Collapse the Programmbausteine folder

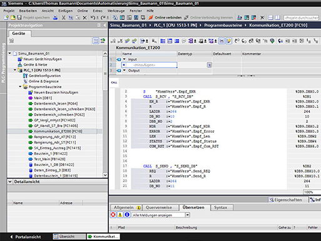[20, 87]
